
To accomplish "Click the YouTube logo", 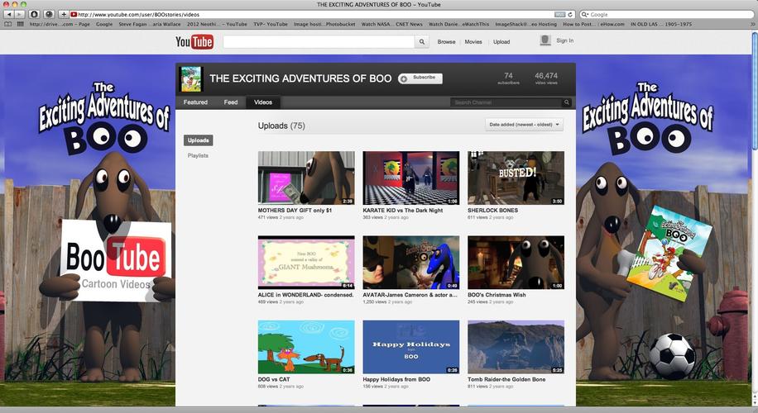I will (x=194, y=41).
